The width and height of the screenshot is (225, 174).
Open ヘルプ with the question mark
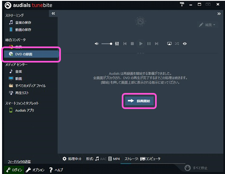(56, 170)
